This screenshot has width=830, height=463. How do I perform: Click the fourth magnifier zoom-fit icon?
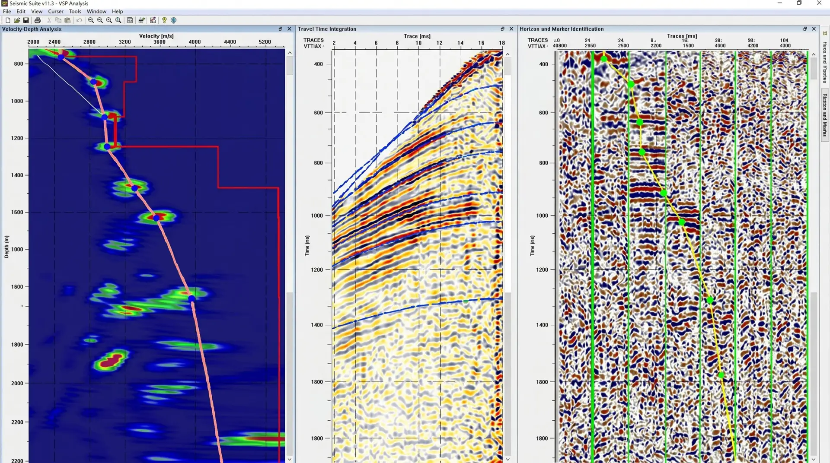118,20
